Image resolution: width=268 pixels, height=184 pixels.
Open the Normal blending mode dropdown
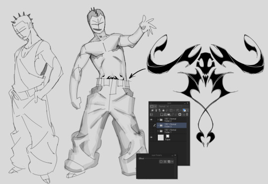(164, 106)
